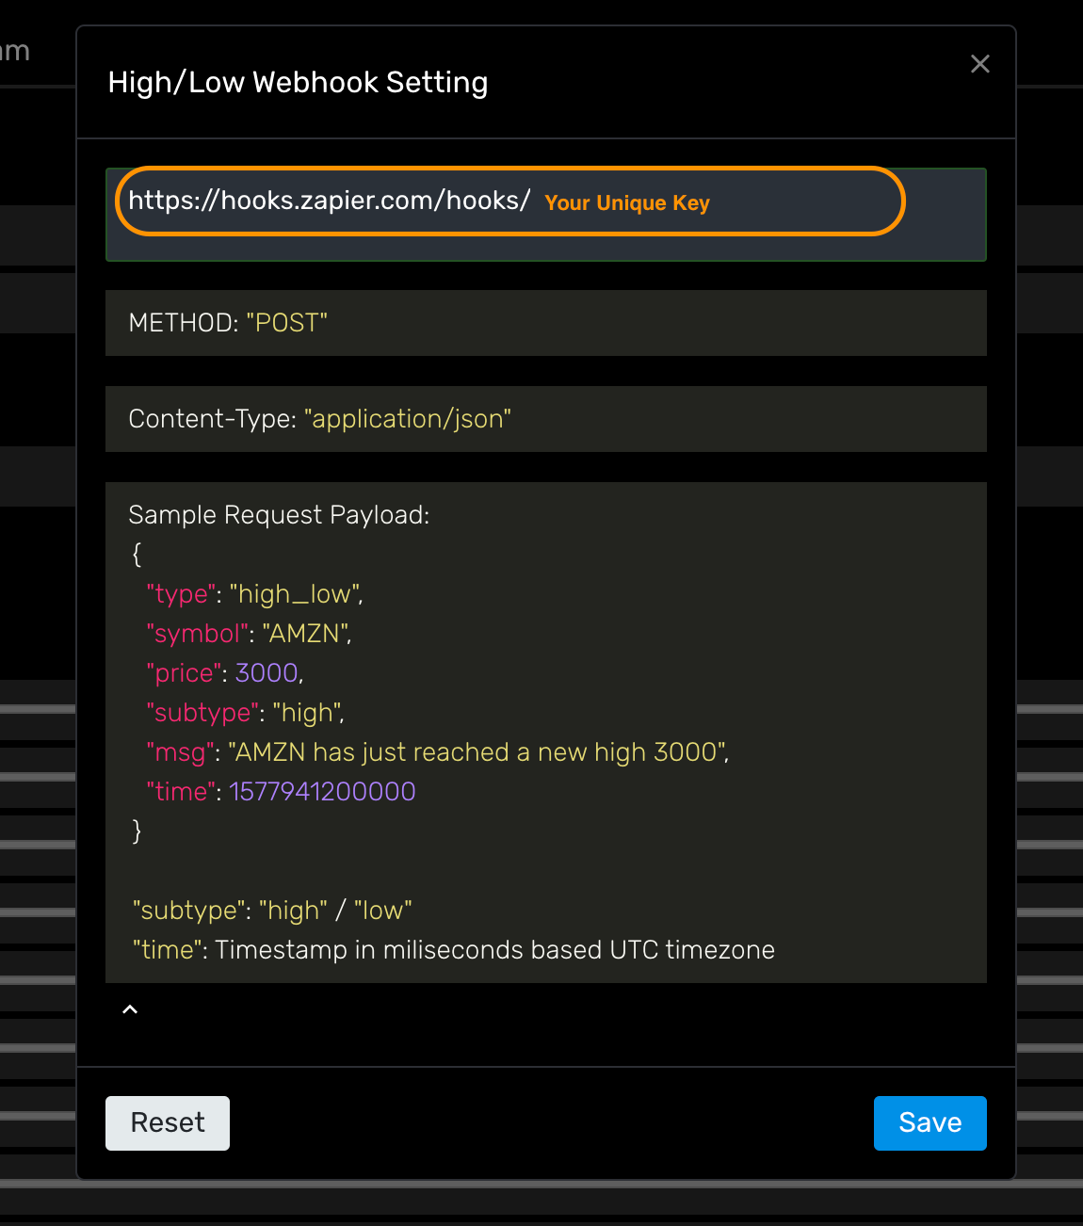Click the 'Your Unique Key' placeholder text
Image resolution: width=1083 pixels, height=1226 pixels.
(x=627, y=203)
